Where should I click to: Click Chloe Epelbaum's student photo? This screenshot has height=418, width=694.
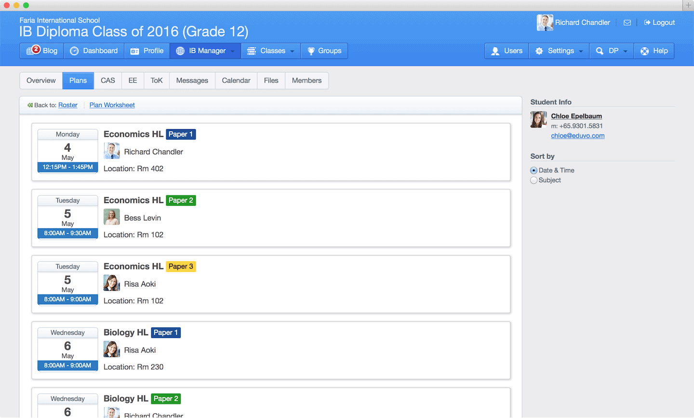coord(538,120)
